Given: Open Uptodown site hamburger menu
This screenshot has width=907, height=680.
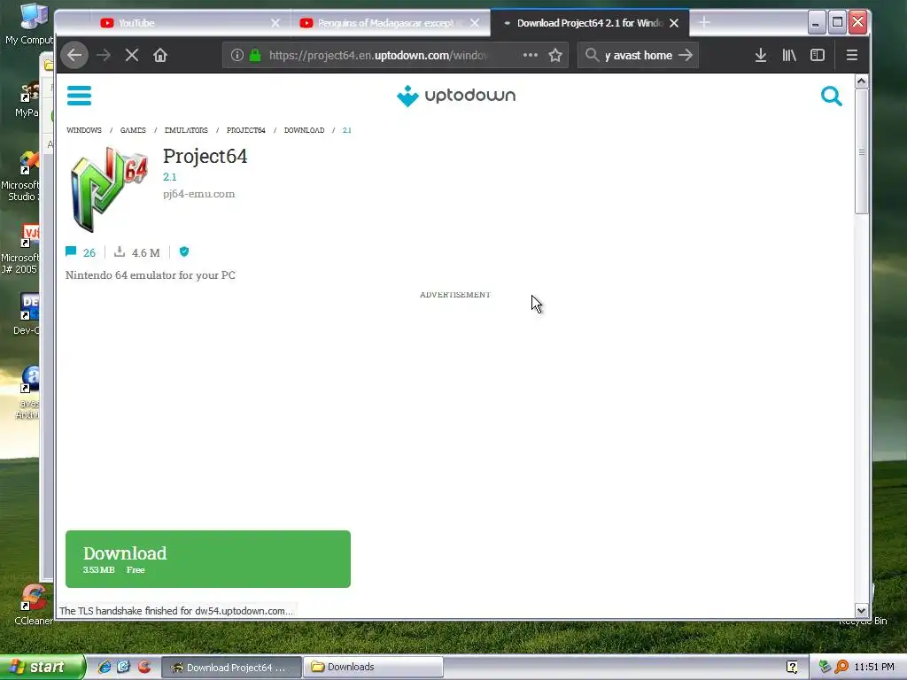Looking at the screenshot, I should click(79, 96).
